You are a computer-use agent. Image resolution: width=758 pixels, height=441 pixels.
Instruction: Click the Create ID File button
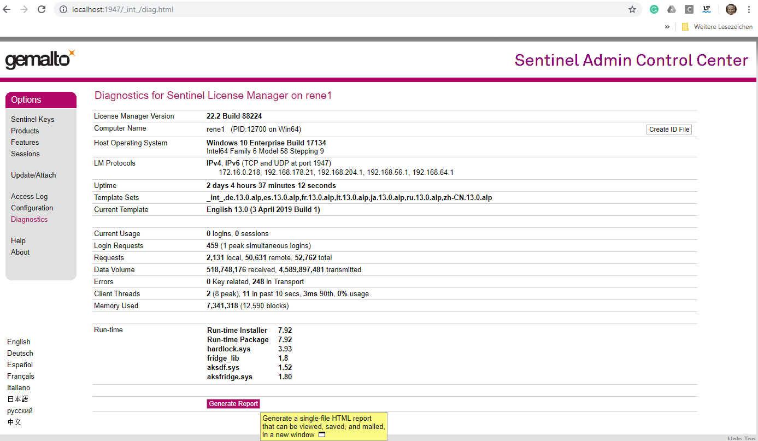click(668, 129)
